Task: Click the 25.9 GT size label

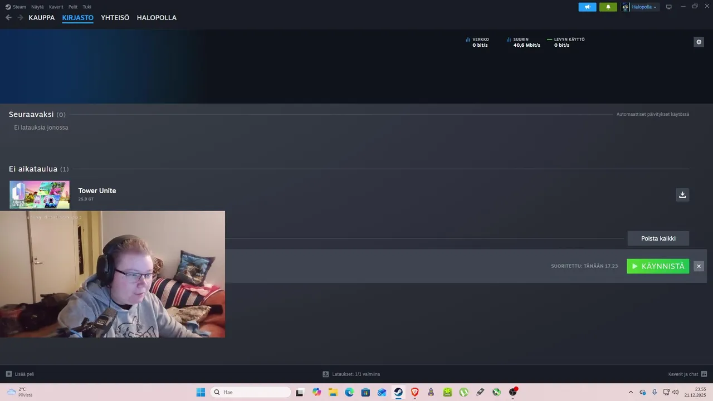Action: click(x=86, y=199)
